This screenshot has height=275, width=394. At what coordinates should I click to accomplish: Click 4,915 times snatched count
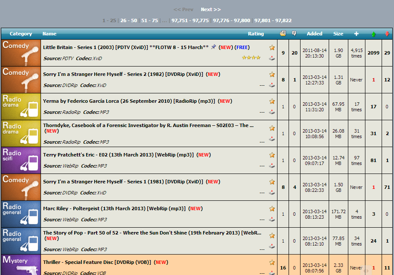(356, 53)
